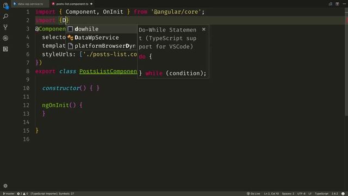Change indentation via Spaces: 2

coord(288,194)
